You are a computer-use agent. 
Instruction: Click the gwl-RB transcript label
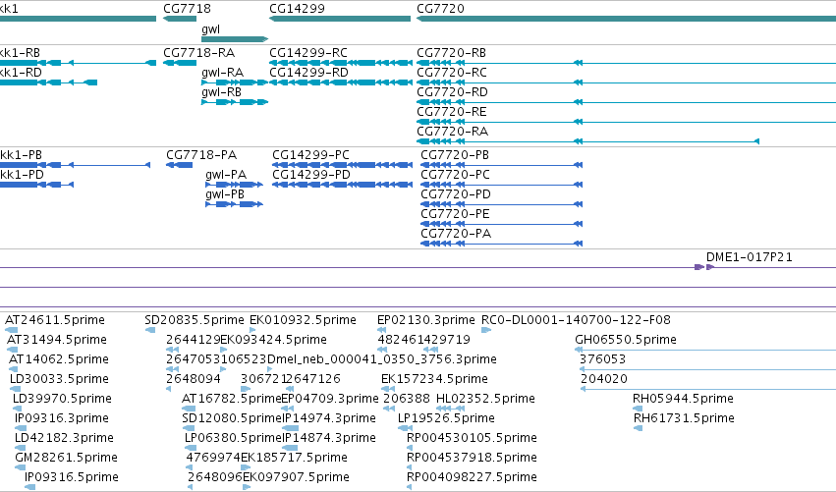click(x=221, y=92)
